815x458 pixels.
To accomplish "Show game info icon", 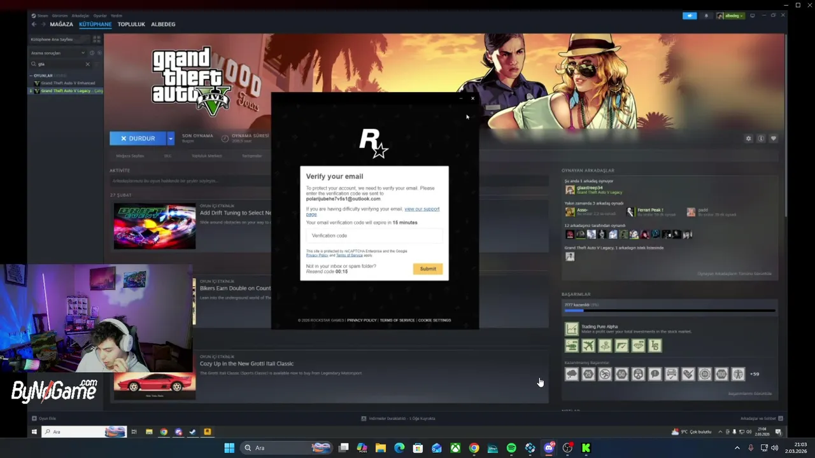I will pos(761,138).
